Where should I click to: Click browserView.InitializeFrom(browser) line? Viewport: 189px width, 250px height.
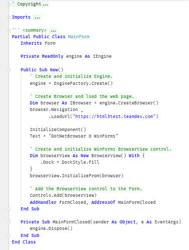[x=76, y=176]
